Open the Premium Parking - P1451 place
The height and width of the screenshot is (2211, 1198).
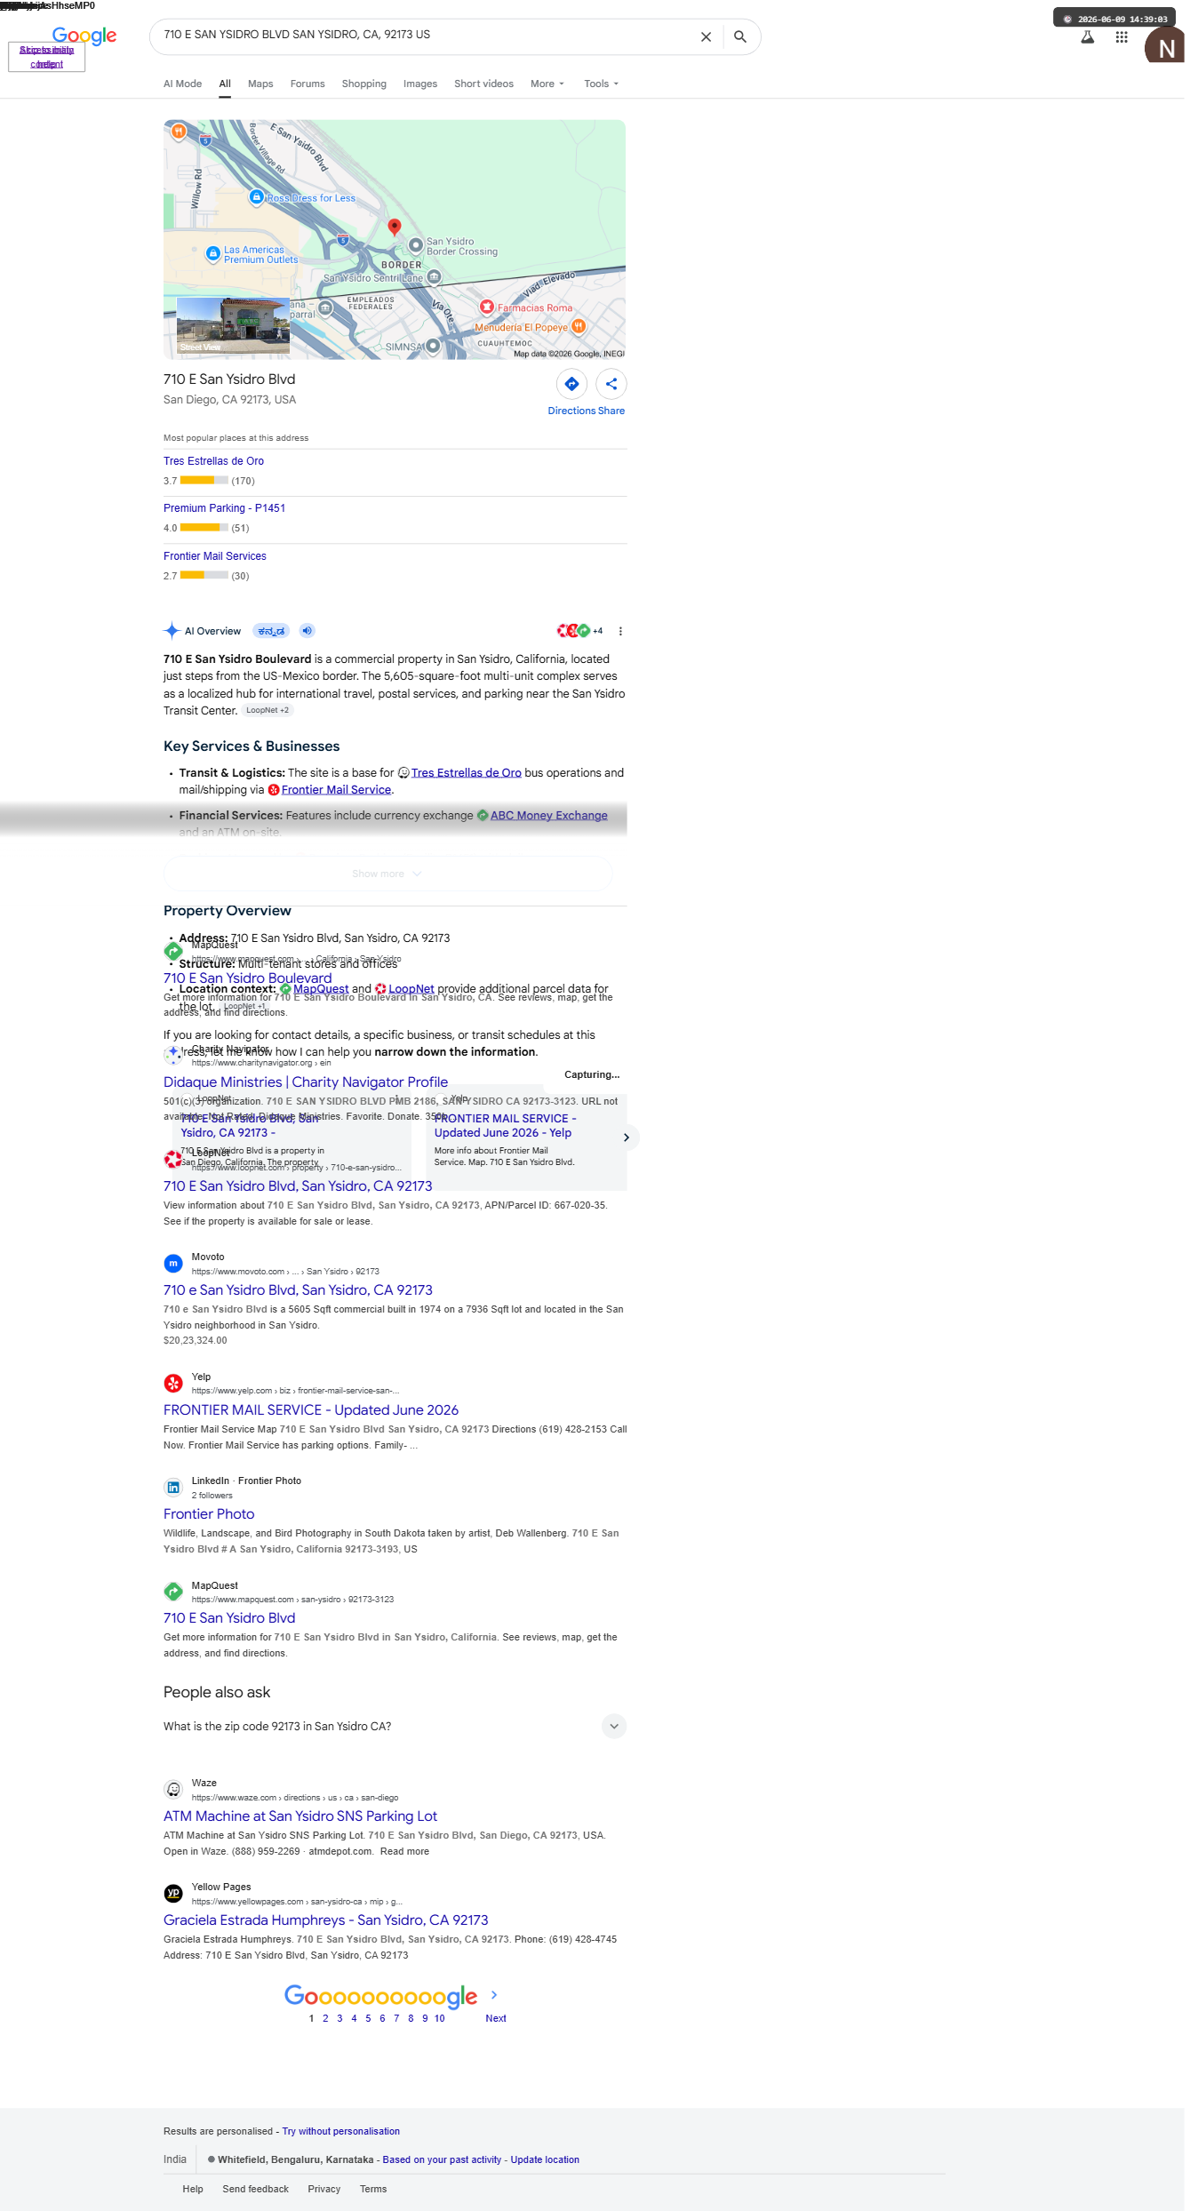224,508
